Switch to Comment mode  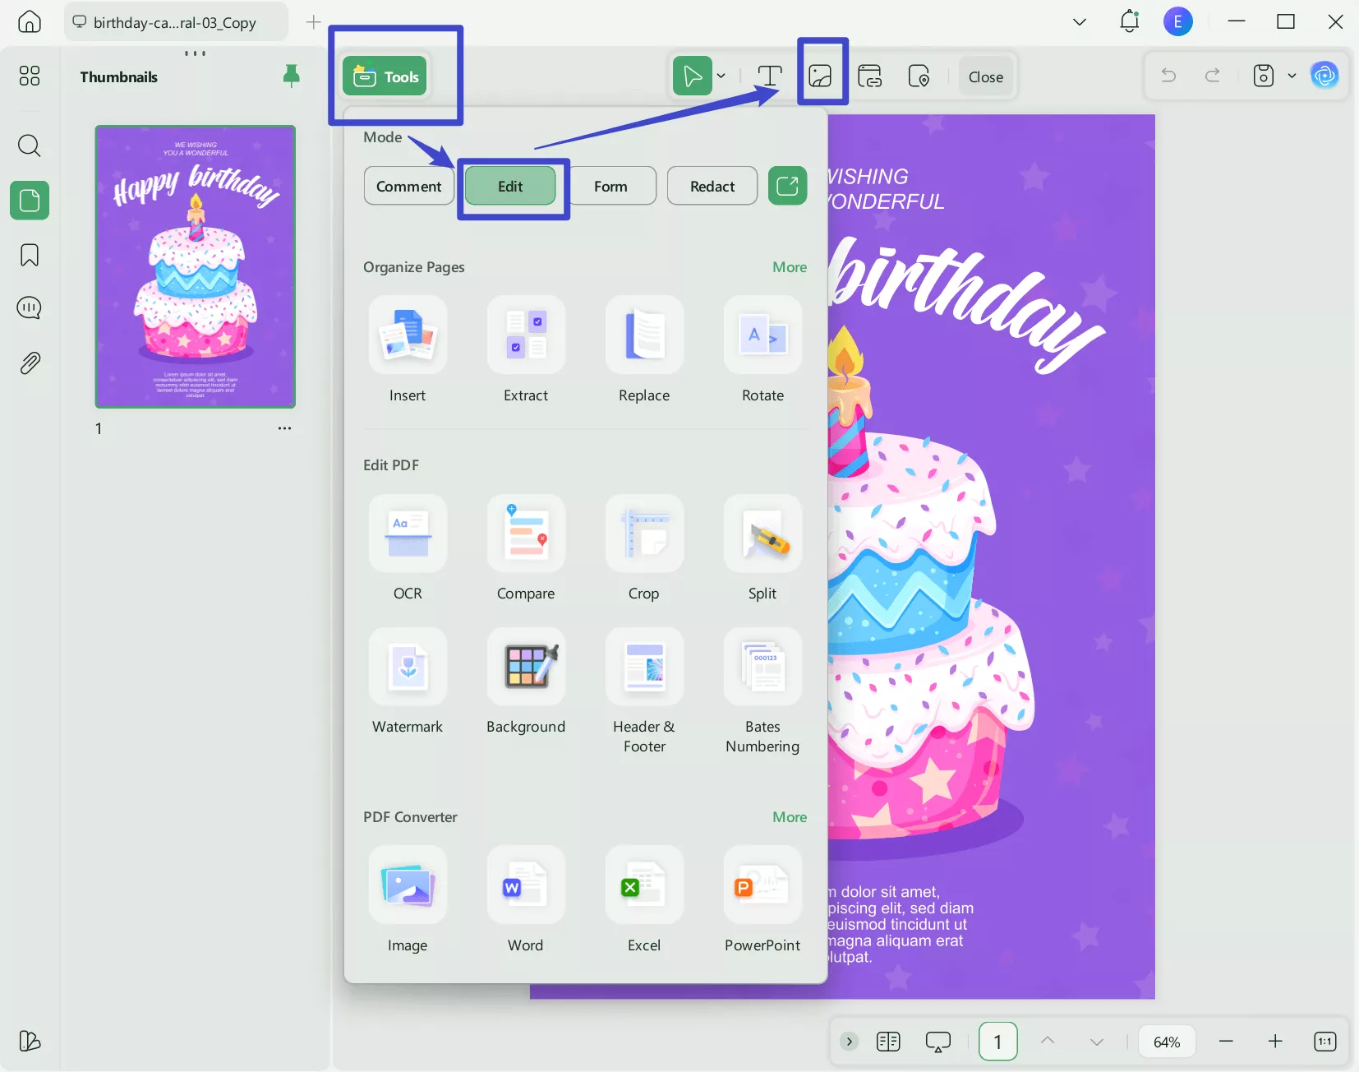coord(408,187)
